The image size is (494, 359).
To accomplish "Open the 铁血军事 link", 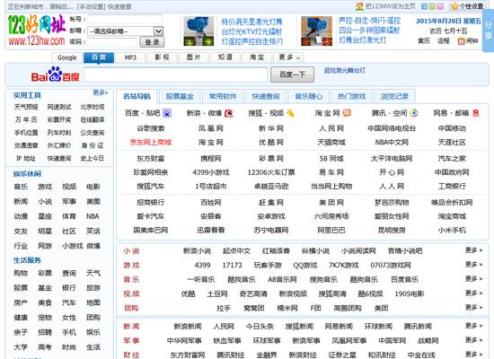I will pos(227,341).
